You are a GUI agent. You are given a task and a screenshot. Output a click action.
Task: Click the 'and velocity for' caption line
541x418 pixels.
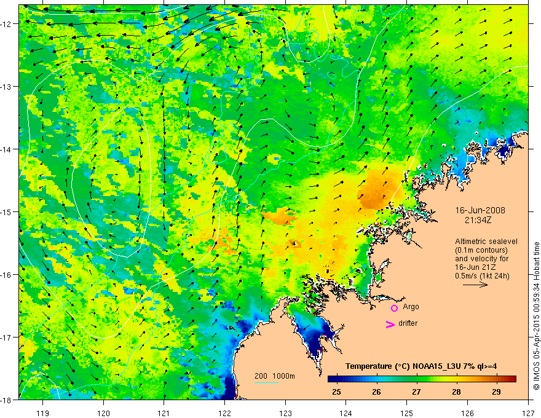(x=481, y=259)
